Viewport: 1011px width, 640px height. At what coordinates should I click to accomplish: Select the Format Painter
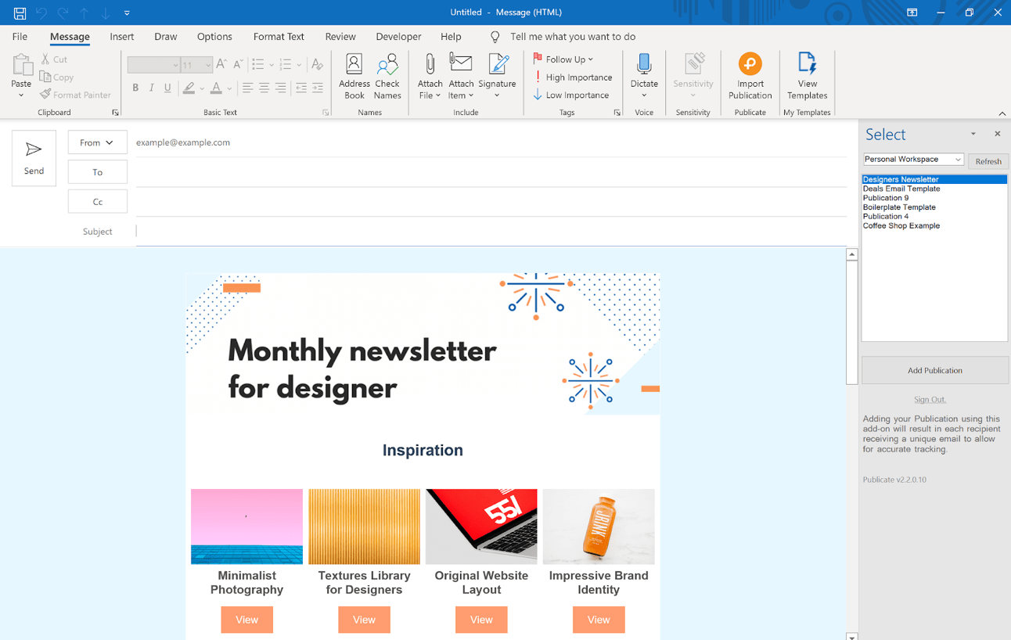tap(75, 94)
